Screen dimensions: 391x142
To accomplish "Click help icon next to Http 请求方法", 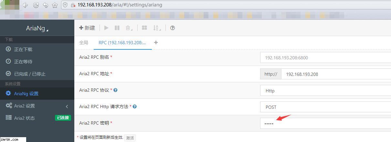I will [135, 107].
